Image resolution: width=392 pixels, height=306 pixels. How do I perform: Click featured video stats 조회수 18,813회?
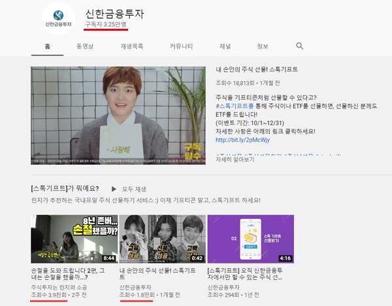point(235,83)
